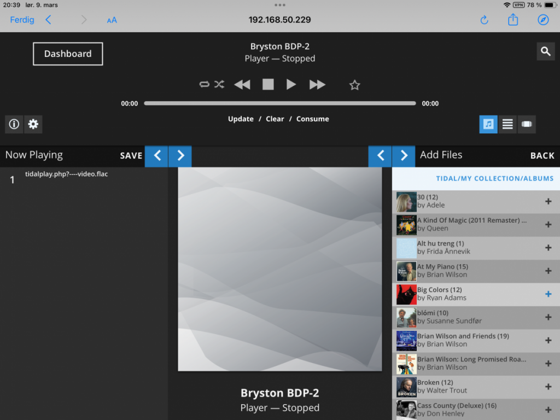Screen dimensions: 560x420
Task: Open page in Safari compass icon
Action: click(x=543, y=20)
